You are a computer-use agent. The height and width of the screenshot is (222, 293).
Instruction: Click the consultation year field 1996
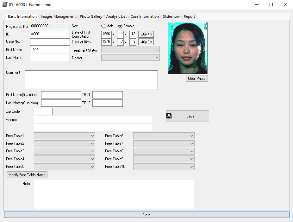point(106,34)
